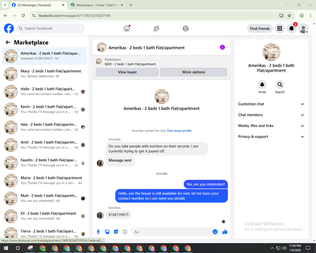Open the Facebook menu grid icon
This screenshot has width=316, height=253.
pyautogui.click(x=279, y=28)
